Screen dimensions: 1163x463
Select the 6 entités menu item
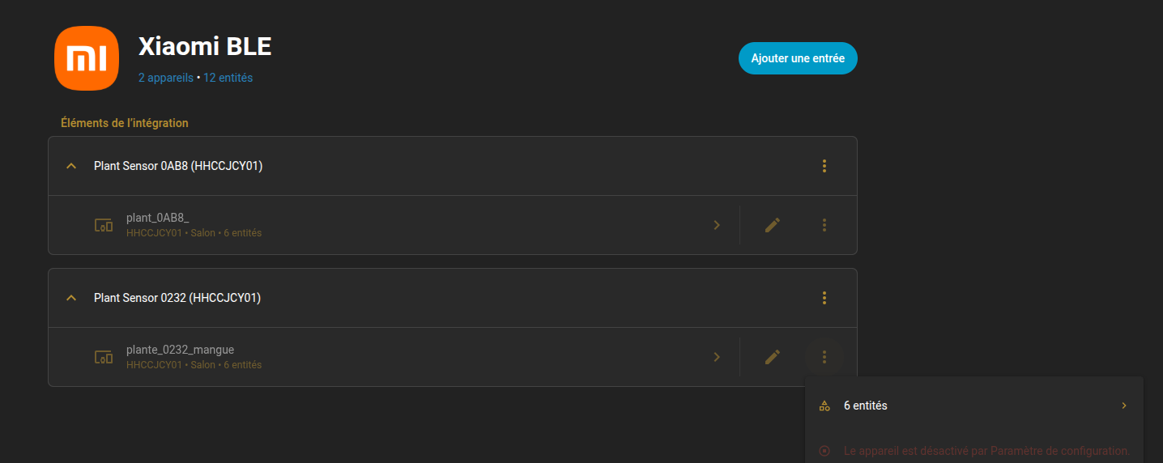point(973,406)
